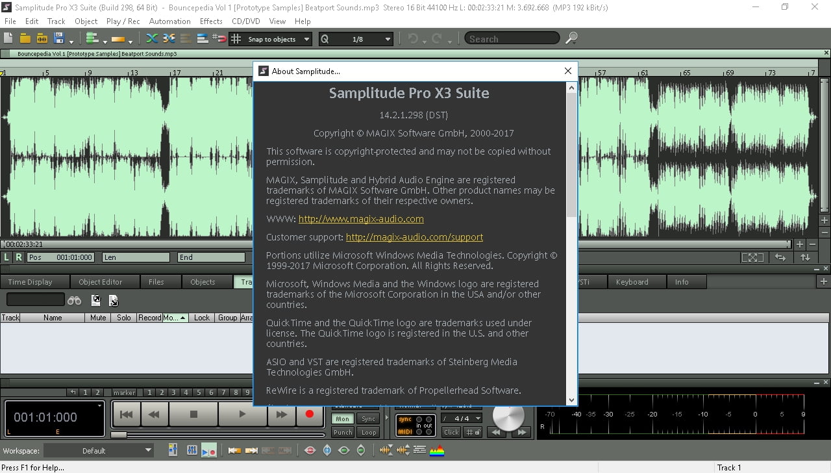Toggle the metronome Click button
The image size is (831, 473).
(x=451, y=432)
